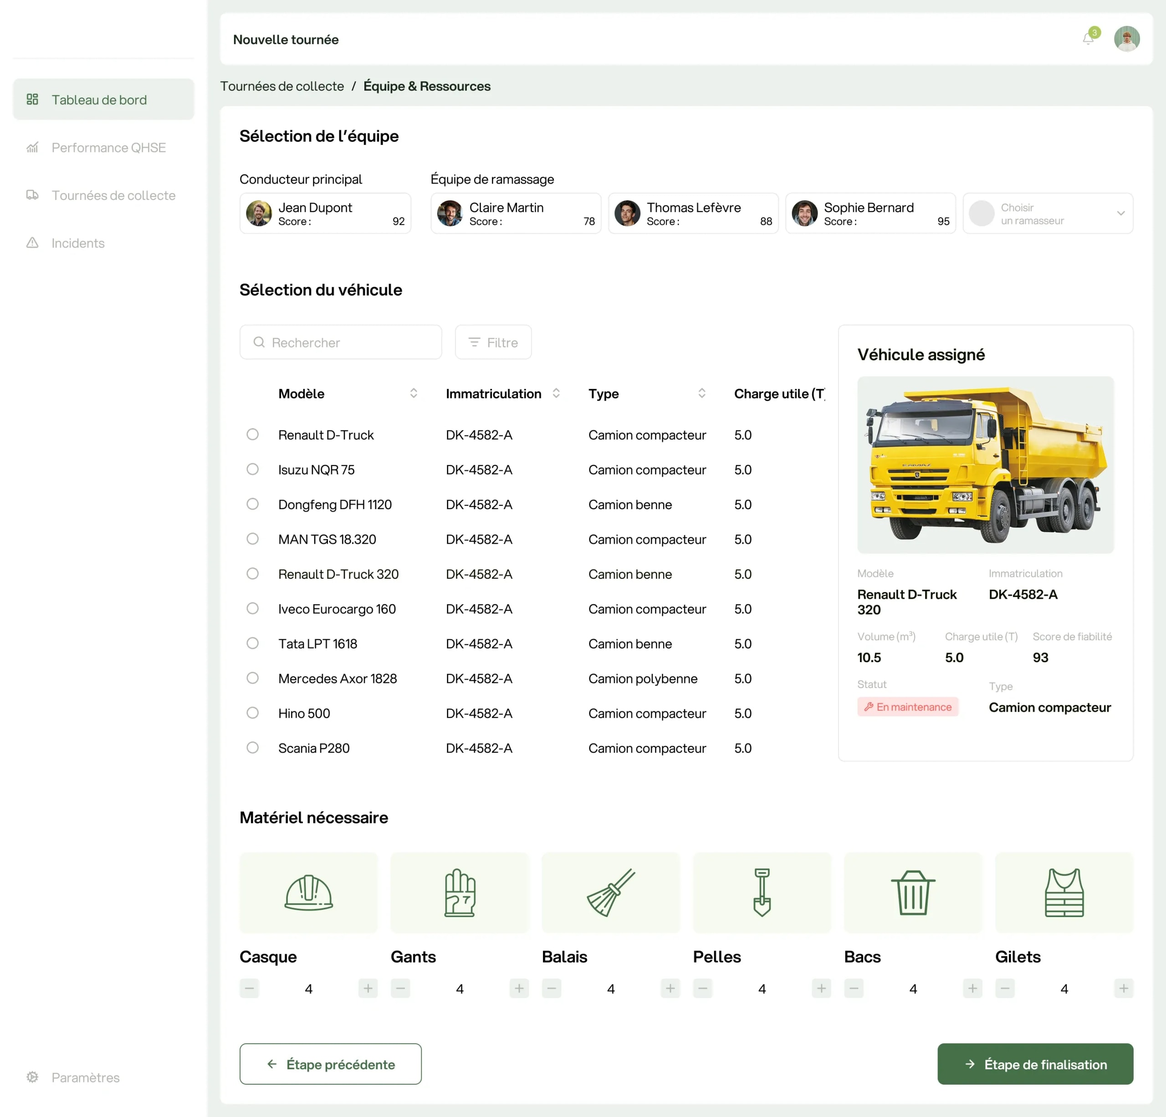Select the Dongfeng DFH 1120 radio button
Viewport: 1166px width, 1117px height.
(x=252, y=504)
